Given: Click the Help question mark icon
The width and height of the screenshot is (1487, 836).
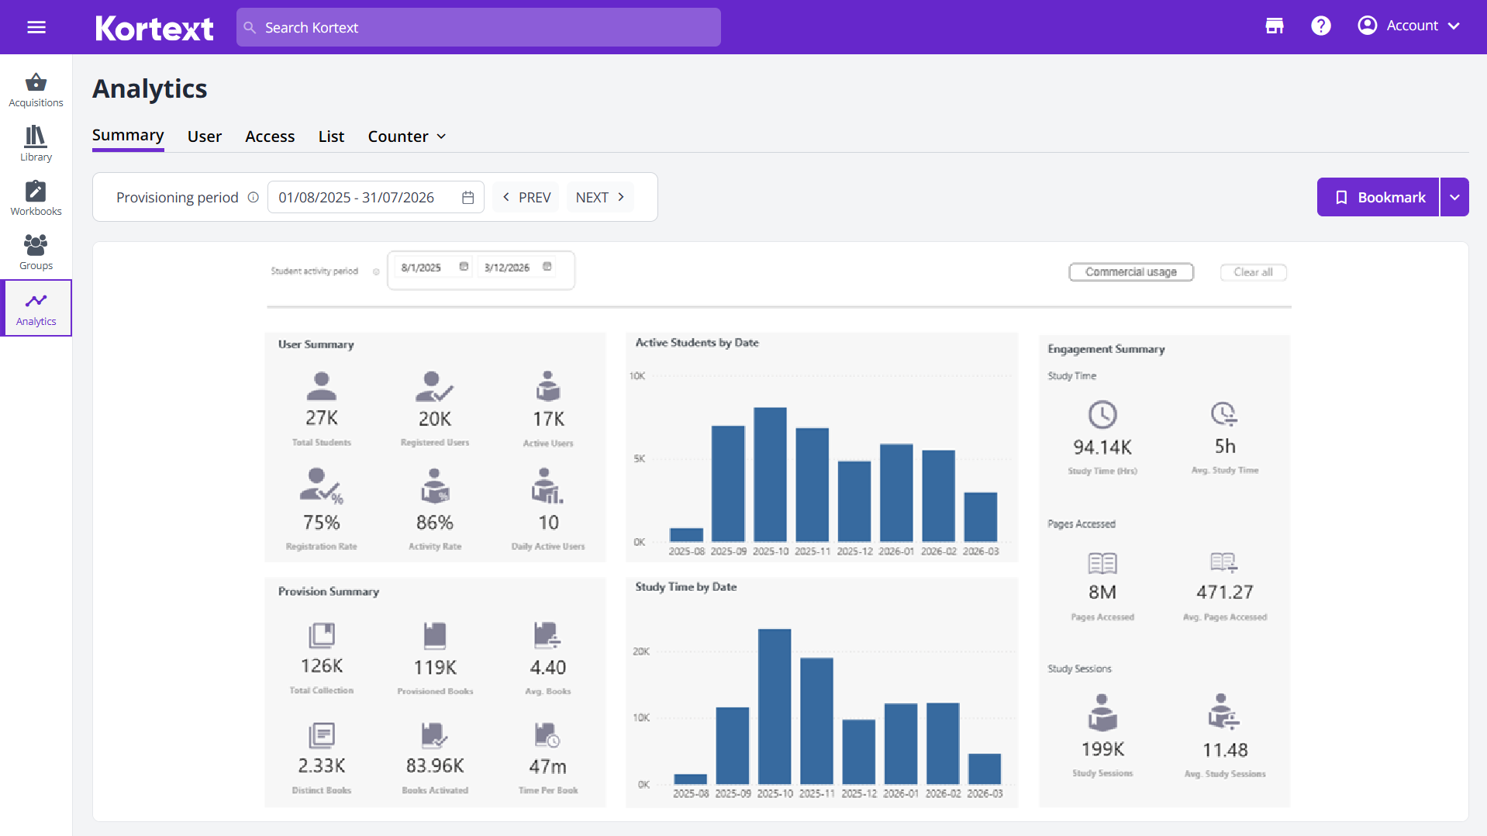Looking at the screenshot, I should [1320, 26].
